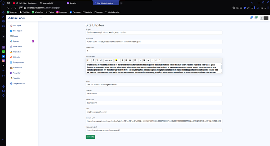Open the messages chat icon in header
The height and width of the screenshot is (146, 270).
click(x=256, y=18)
